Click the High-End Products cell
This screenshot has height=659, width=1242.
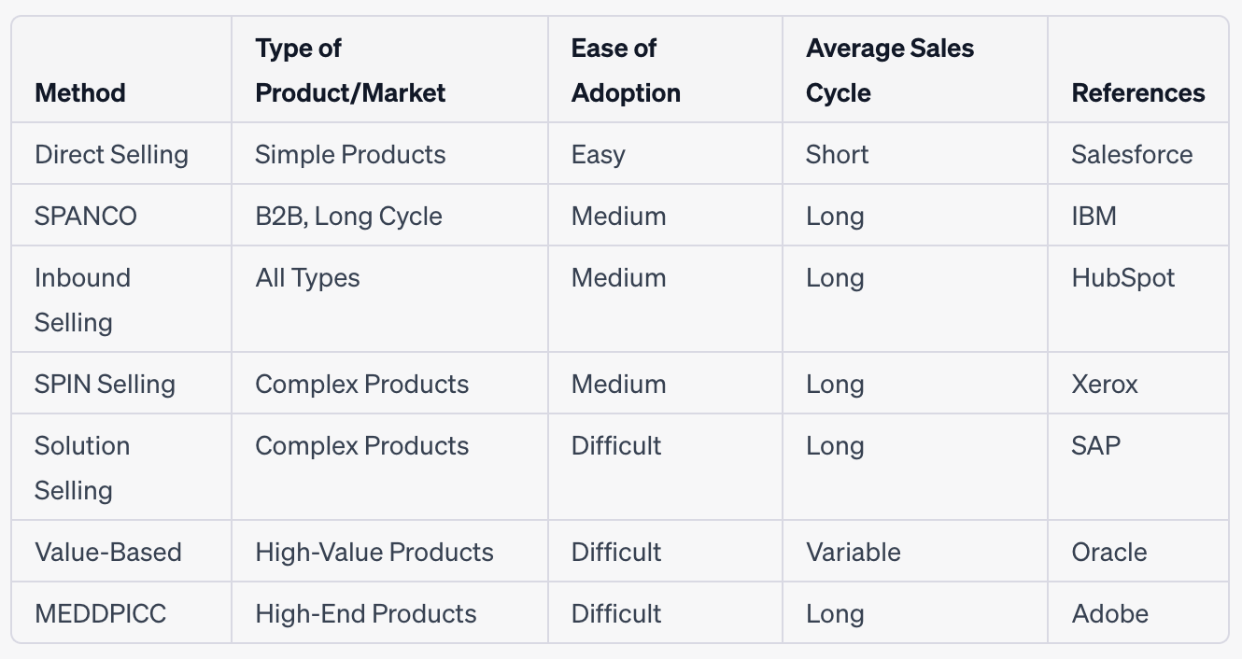pos(365,613)
